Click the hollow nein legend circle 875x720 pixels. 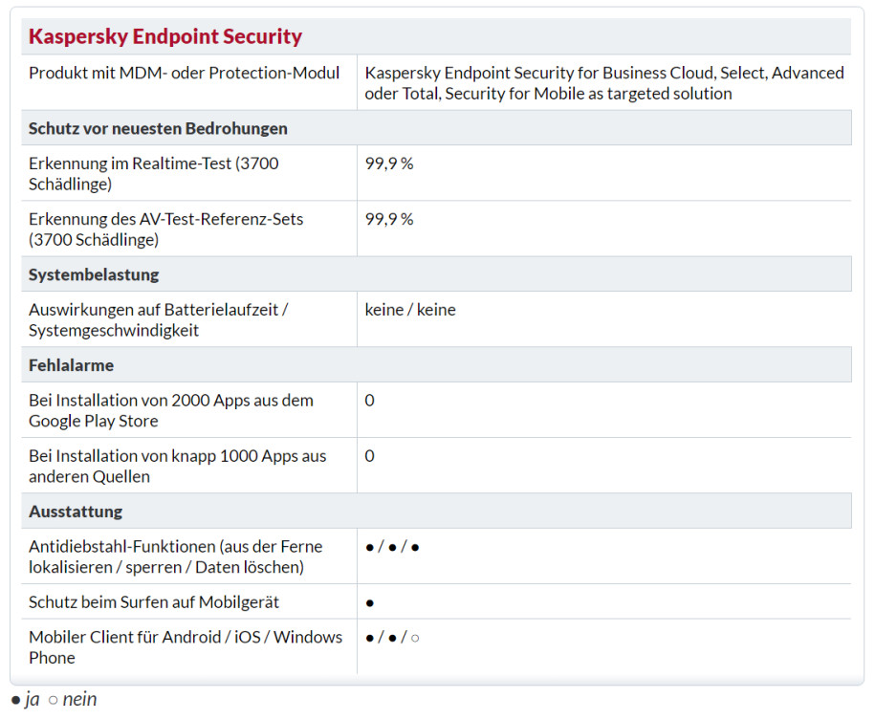[x=53, y=700]
